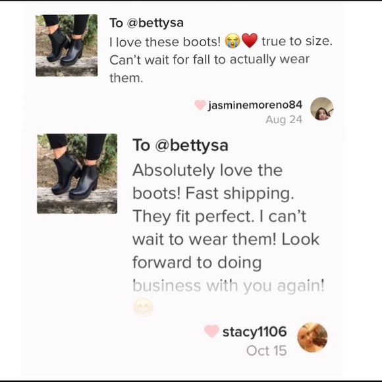Open jasminemoreno84's round profile avatar

322,109
